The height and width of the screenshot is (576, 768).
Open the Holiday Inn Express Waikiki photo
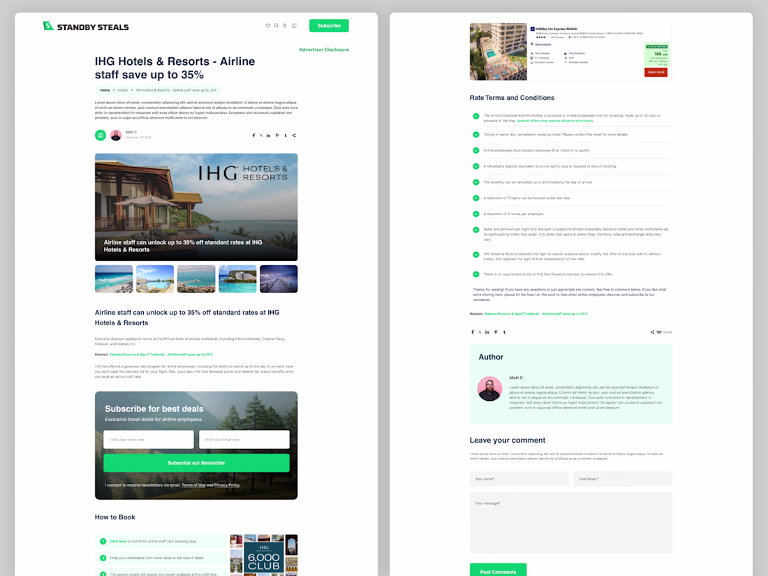tap(498, 52)
